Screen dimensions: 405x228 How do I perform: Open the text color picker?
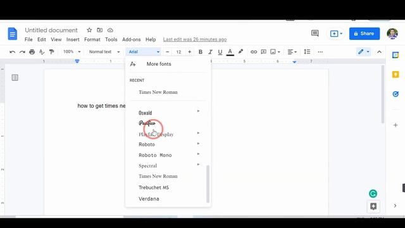[230, 52]
